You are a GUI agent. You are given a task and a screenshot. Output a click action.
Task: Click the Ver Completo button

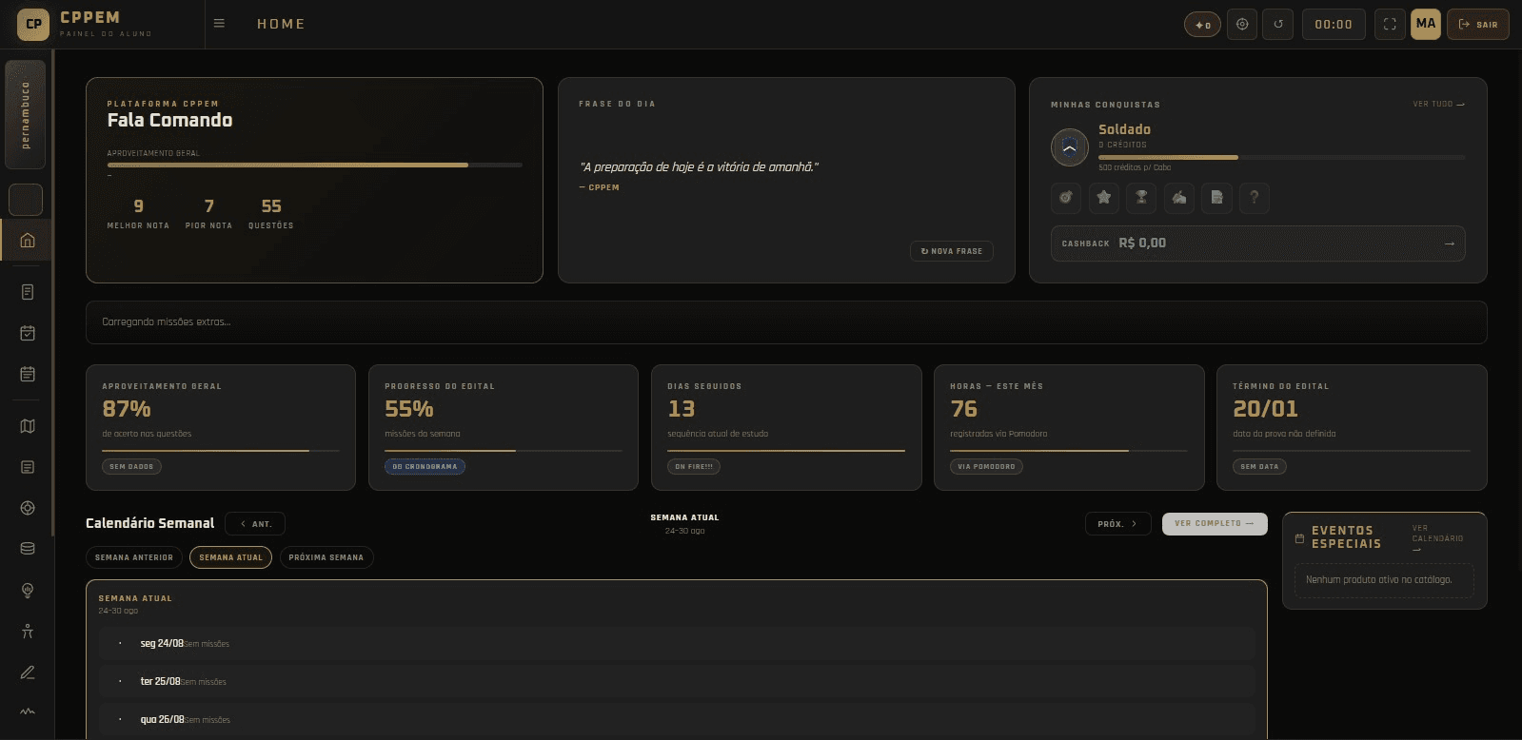[x=1215, y=524]
